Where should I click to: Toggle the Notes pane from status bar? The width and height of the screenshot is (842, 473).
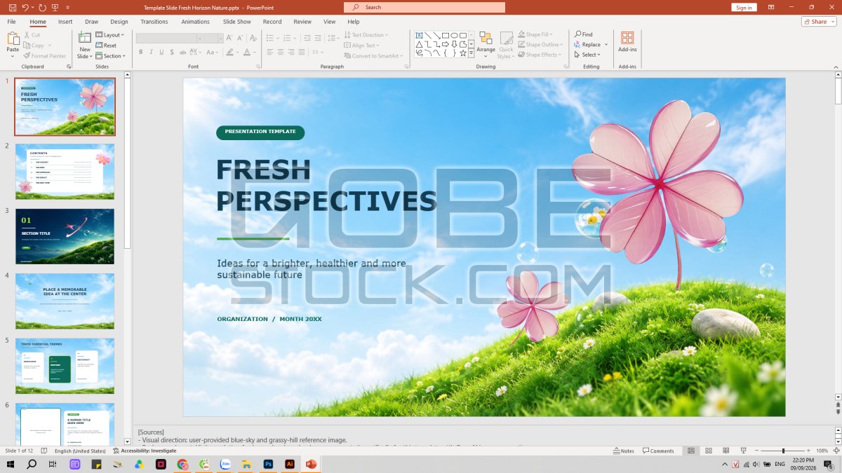(624, 451)
